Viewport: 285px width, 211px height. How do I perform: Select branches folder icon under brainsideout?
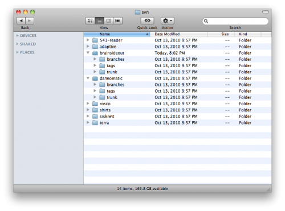pos(102,59)
